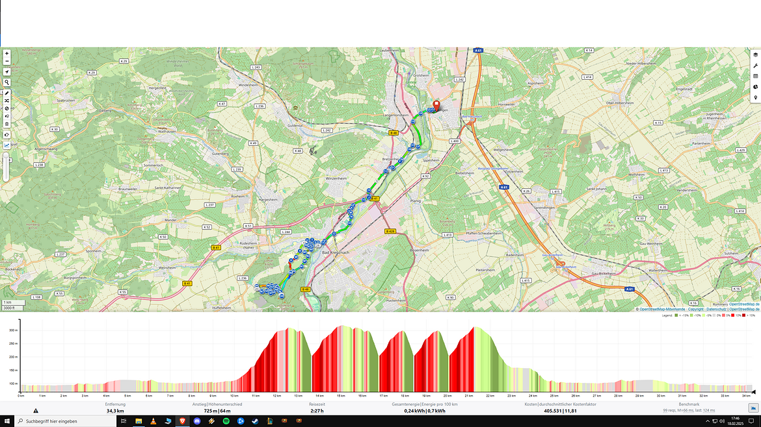Open League of Legends icon in taskbar

[x=270, y=421]
